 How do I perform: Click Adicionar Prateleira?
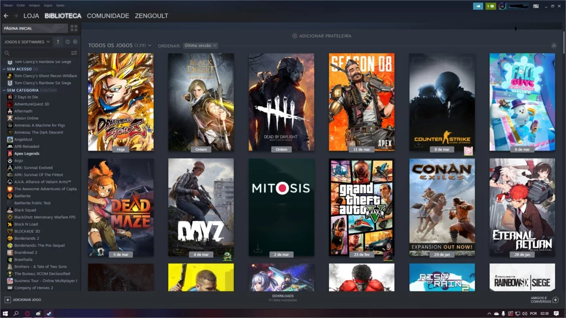(322, 36)
